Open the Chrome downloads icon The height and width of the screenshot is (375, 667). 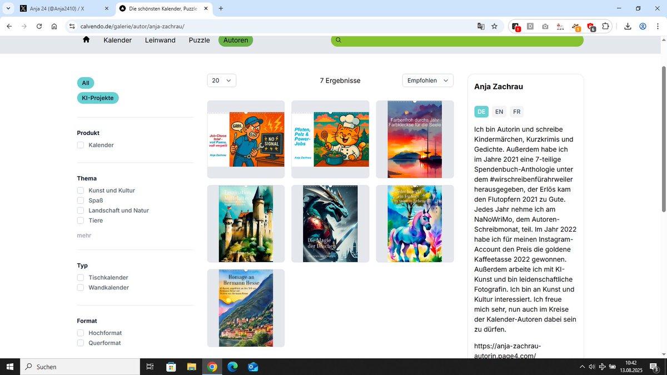(628, 26)
